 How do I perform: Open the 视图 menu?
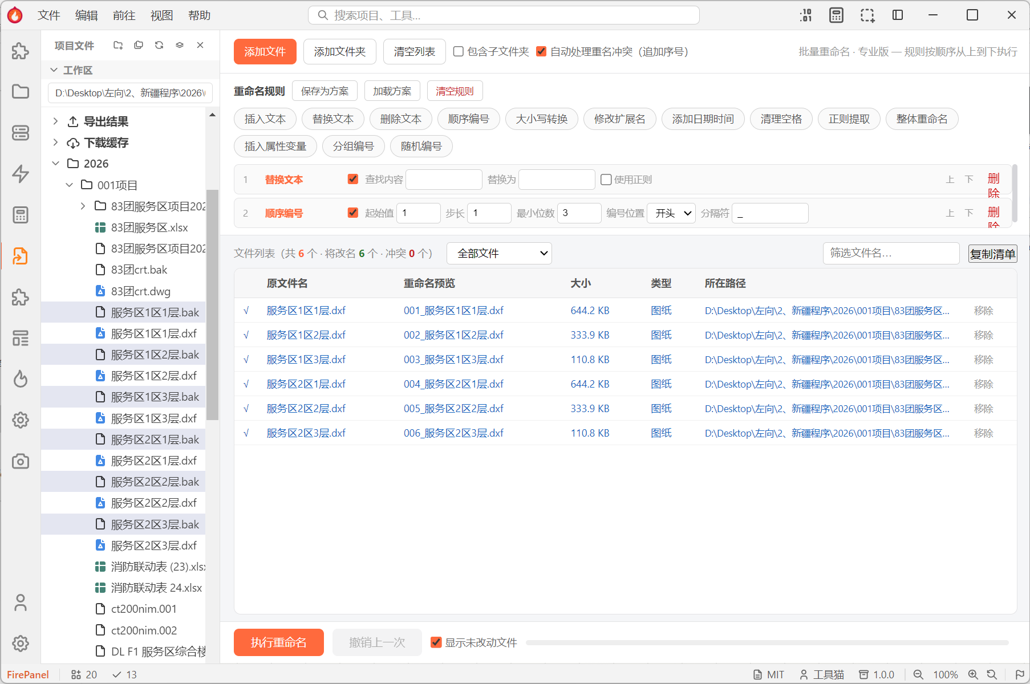click(x=162, y=15)
